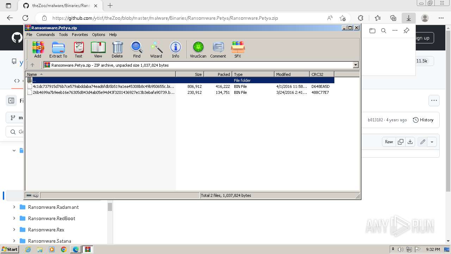This screenshot has height=254, width=451.
Task: Sort by CRC32 column header
Action: pyautogui.click(x=322, y=74)
